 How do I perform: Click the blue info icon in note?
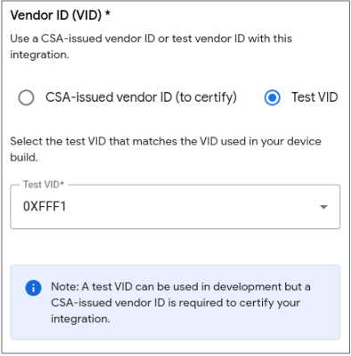click(33, 288)
